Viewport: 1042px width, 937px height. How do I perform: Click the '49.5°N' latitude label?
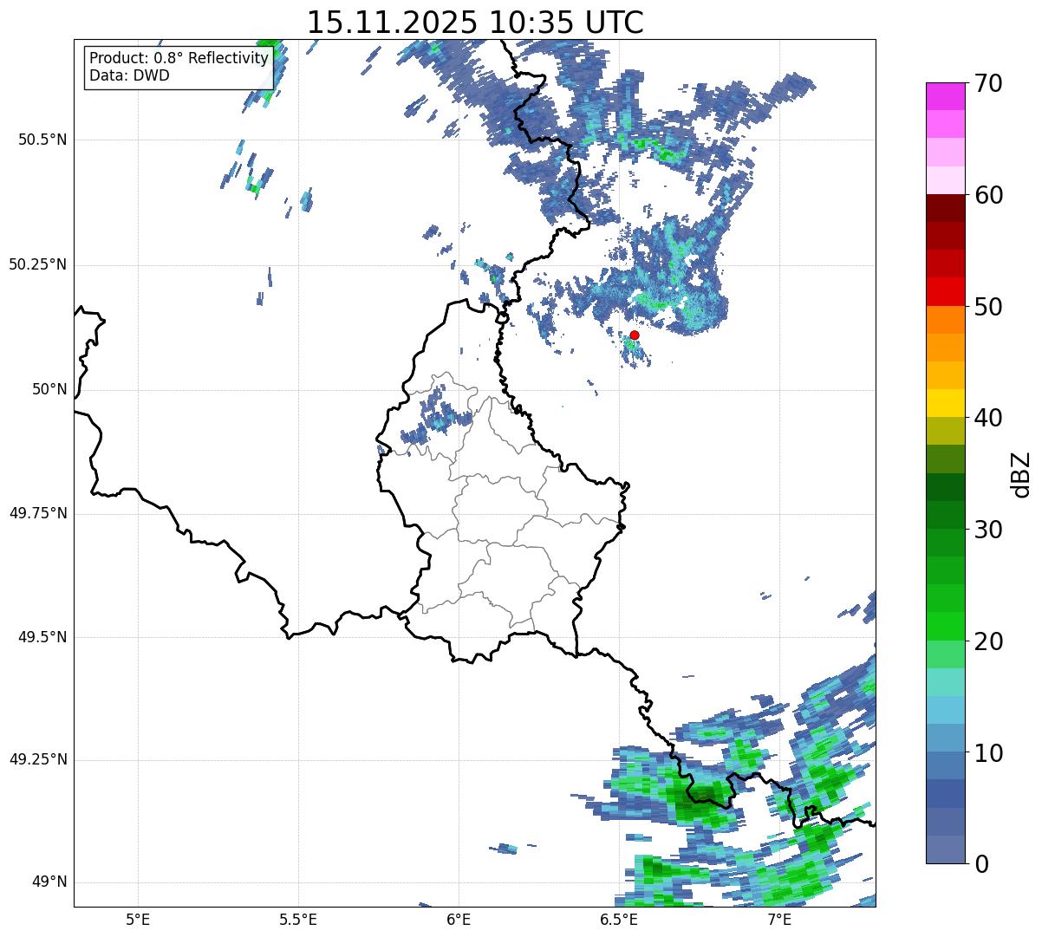point(42,637)
